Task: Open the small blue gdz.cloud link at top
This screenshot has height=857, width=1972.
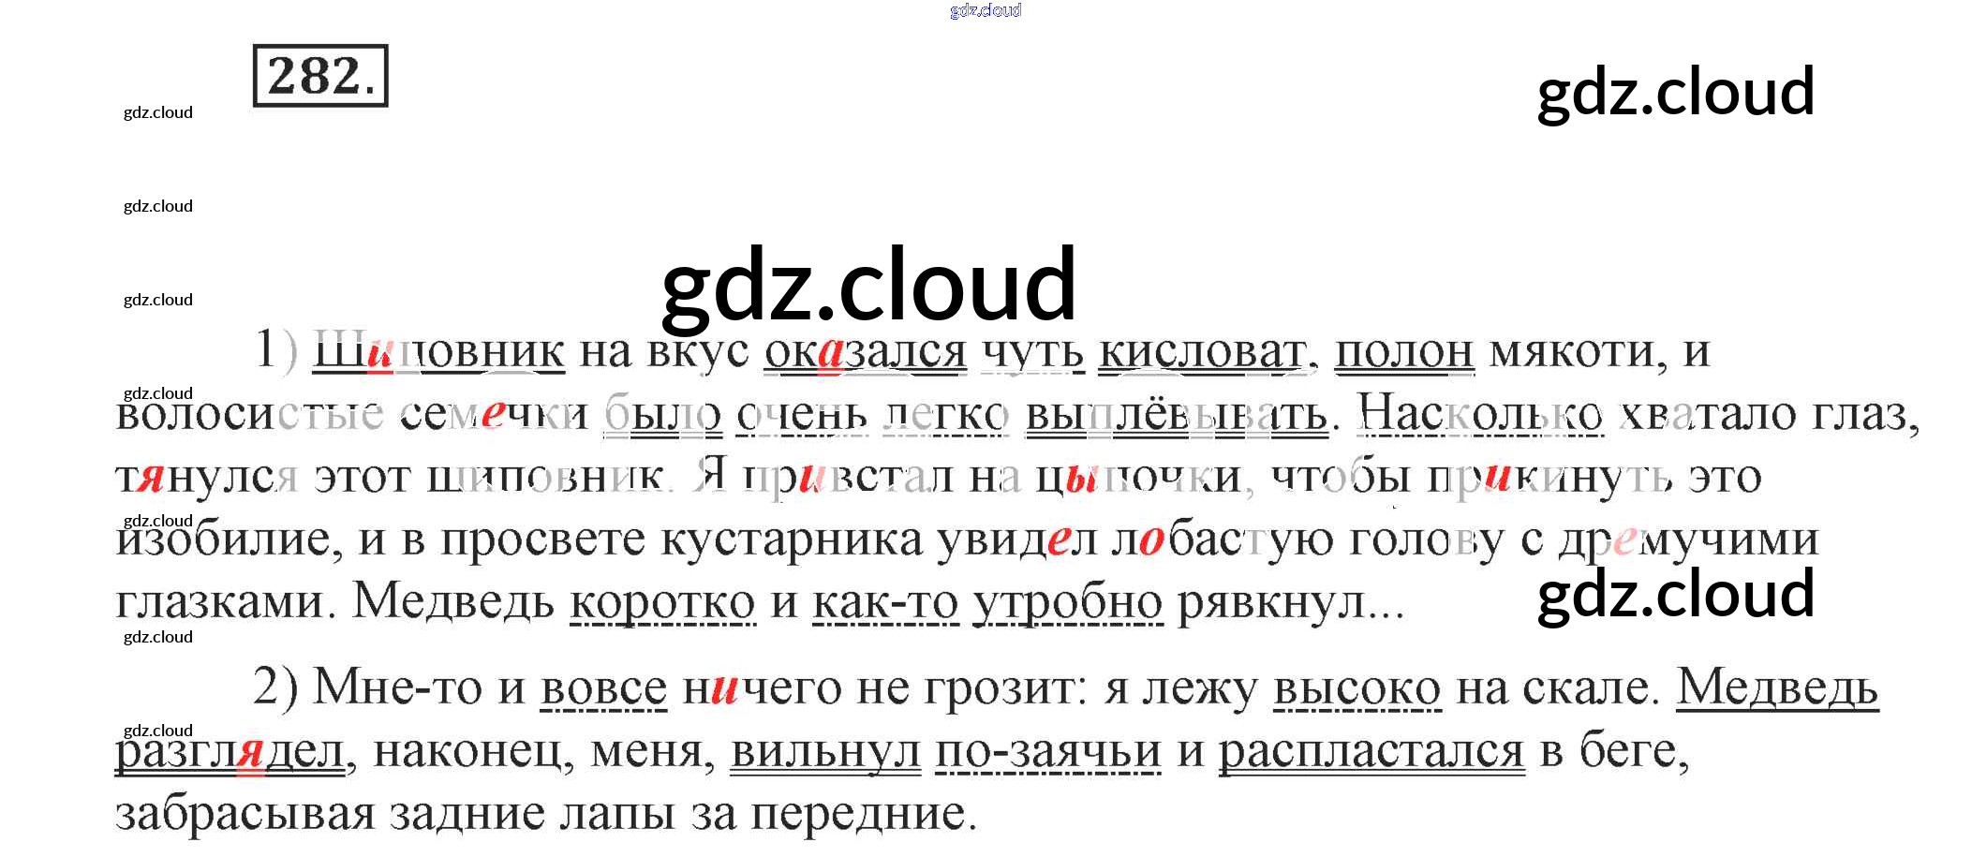Action: click(x=985, y=10)
